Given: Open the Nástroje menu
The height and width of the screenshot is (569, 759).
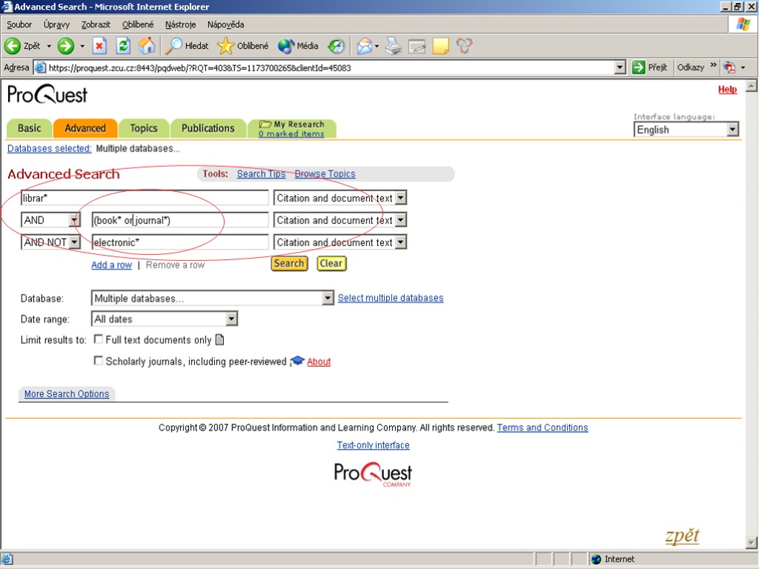Looking at the screenshot, I should pos(180,24).
